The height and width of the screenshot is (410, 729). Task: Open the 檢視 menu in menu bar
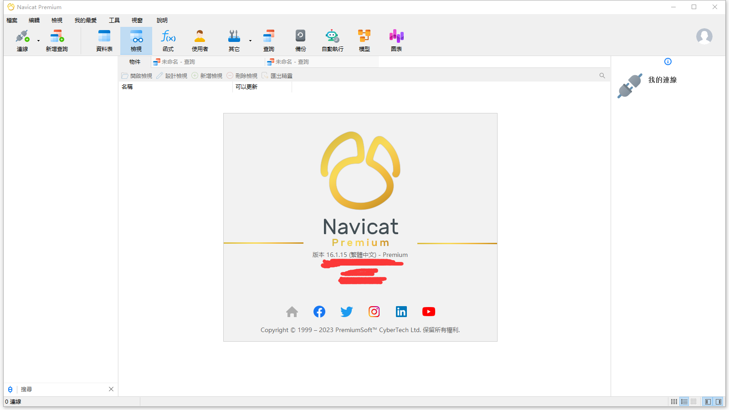coord(57,20)
